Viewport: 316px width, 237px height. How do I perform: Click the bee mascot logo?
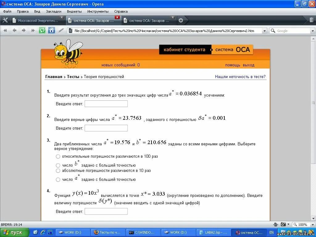tap(68, 52)
